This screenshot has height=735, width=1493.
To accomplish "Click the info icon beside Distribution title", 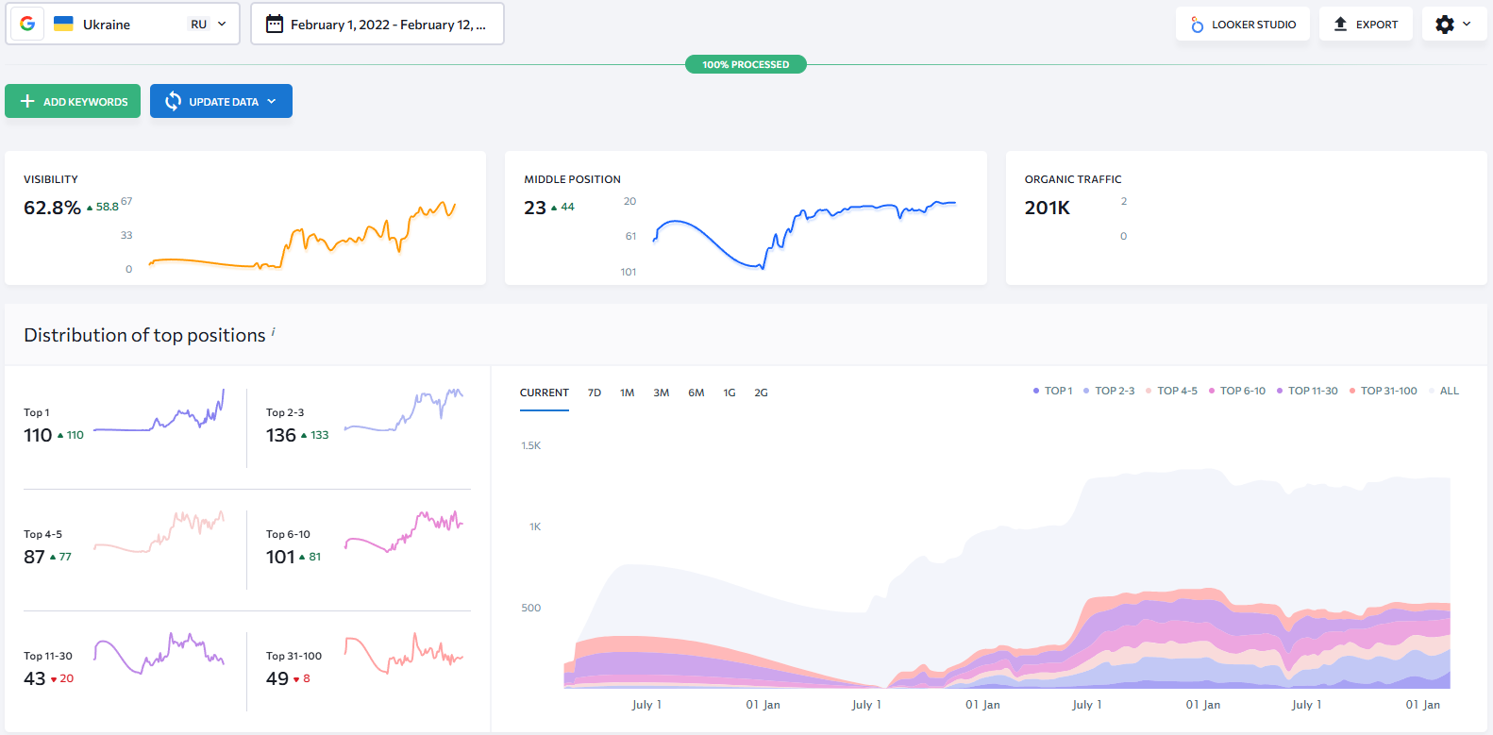I will pos(274,331).
